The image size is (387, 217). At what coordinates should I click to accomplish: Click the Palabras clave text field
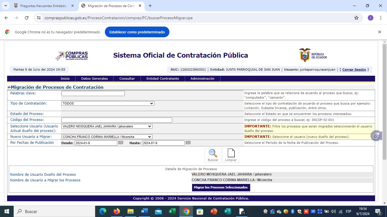[93, 94]
